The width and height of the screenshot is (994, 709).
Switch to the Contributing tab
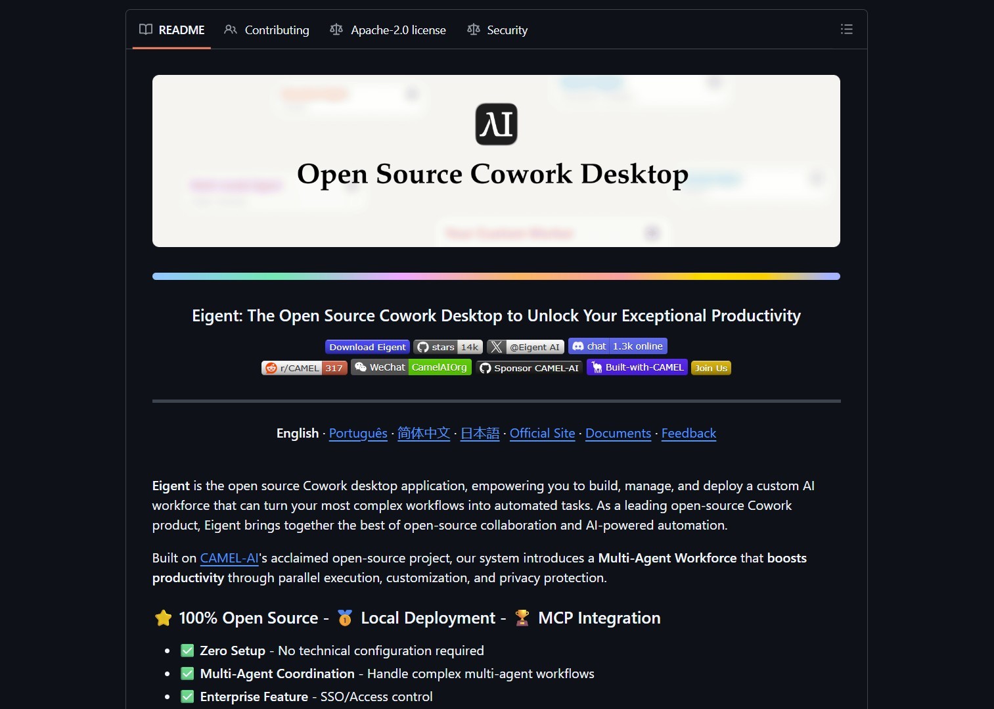(x=266, y=30)
